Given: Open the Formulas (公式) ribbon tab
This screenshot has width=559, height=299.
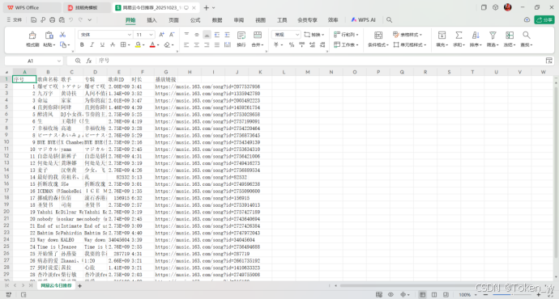Looking at the screenshot, I should pyautogui.click(x=195, y=20).
